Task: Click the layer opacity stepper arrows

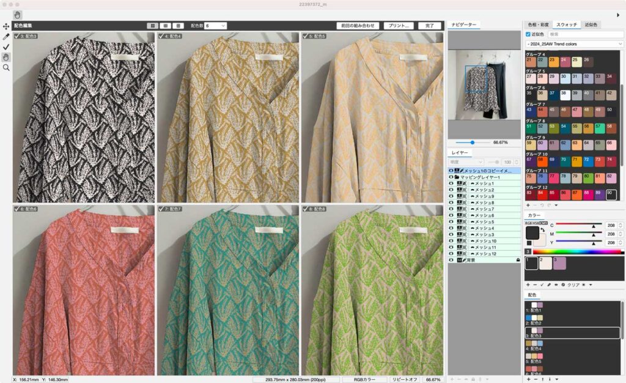Action: pyautogui.click(x=516, y=162)
